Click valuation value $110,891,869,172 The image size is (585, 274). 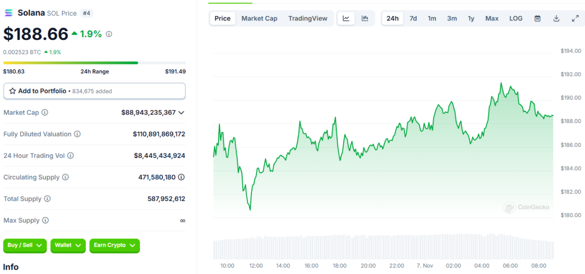[159, 134]
